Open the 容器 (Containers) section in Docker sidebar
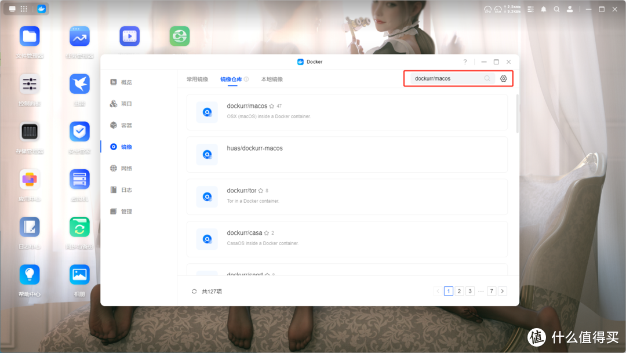The width and height of the screenshot is (626, 353). 125,125
